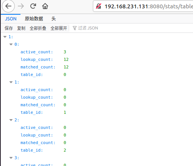The image size is (193, 166).
Task: Click the 保存 save button
Action: click(x=9, y=28)
